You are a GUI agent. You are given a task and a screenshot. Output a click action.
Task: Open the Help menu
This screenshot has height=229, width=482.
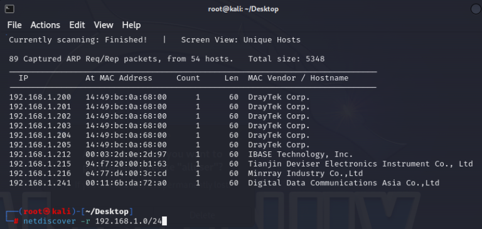tap(131, 25)
